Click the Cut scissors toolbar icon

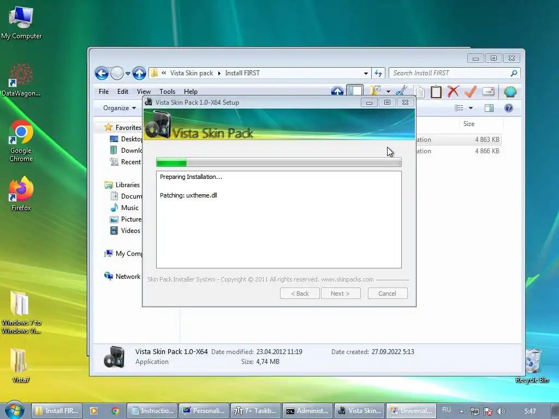[x=402, y=91]
